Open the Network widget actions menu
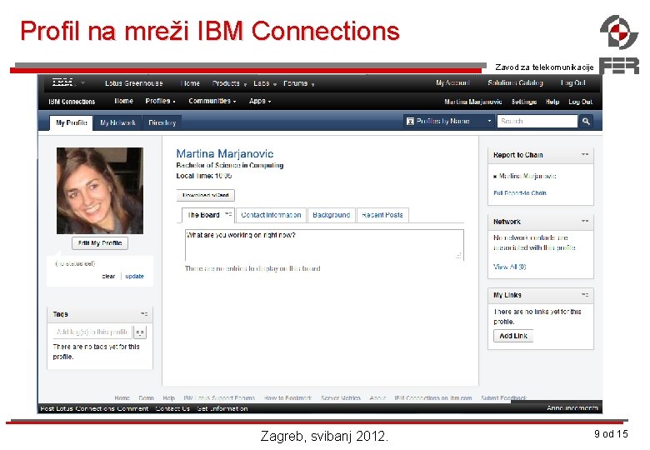Image resolution: width=650 pixels, height=450 pixels. tap(585, 222)
